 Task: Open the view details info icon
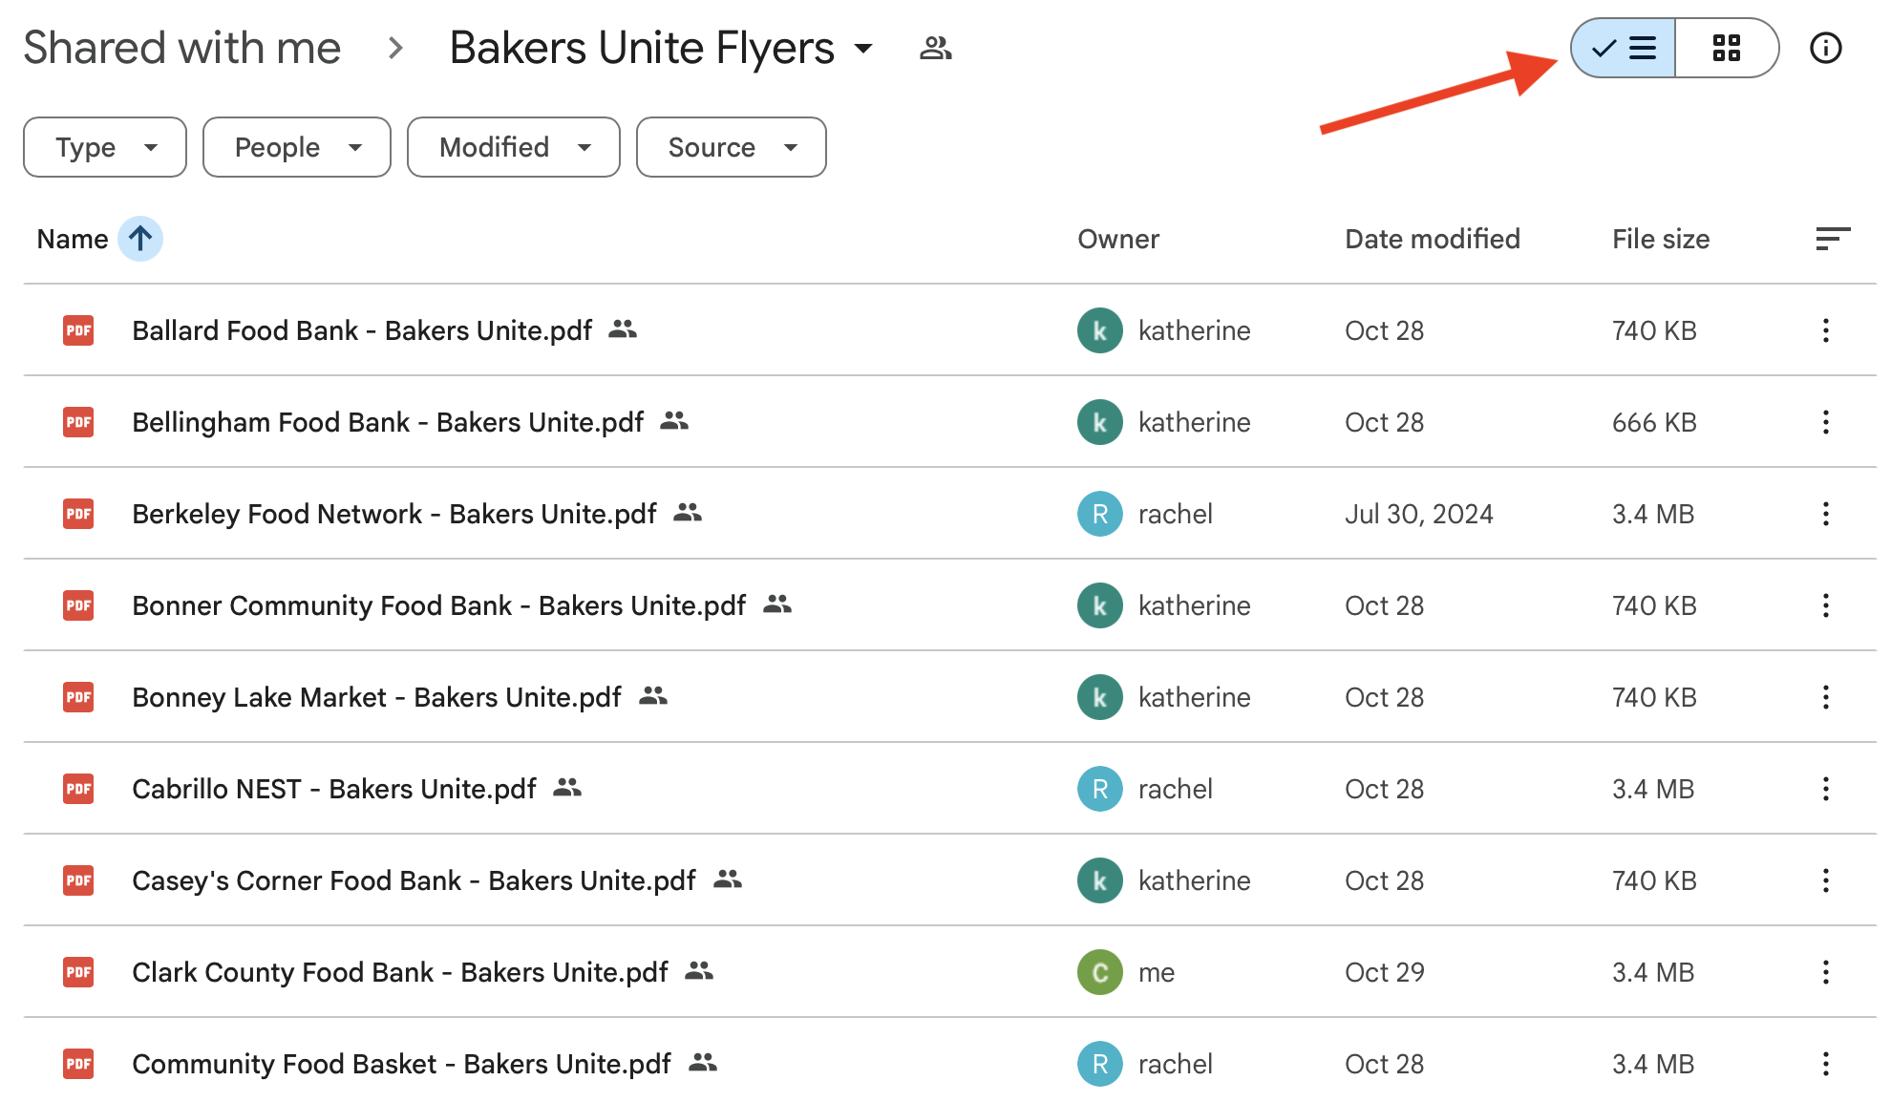coord(1826,48)
